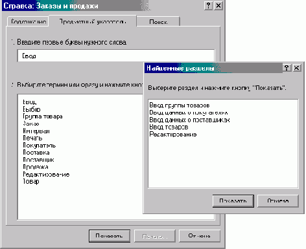
Task: Select Ввод in the index term list
Action: pos(30,102)
